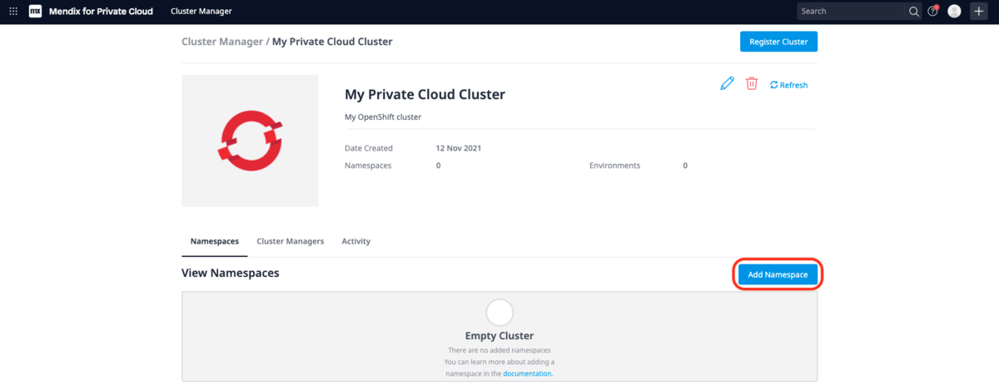Click the Add Namespace button
The image size is (999, 390).
[778, 274]
